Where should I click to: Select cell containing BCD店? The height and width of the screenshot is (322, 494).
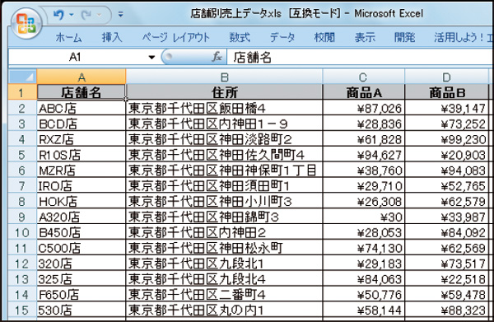tap(82, 124)
